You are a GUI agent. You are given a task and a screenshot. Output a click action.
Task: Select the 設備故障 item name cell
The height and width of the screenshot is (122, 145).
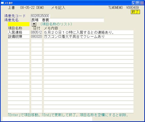(19, 37)
